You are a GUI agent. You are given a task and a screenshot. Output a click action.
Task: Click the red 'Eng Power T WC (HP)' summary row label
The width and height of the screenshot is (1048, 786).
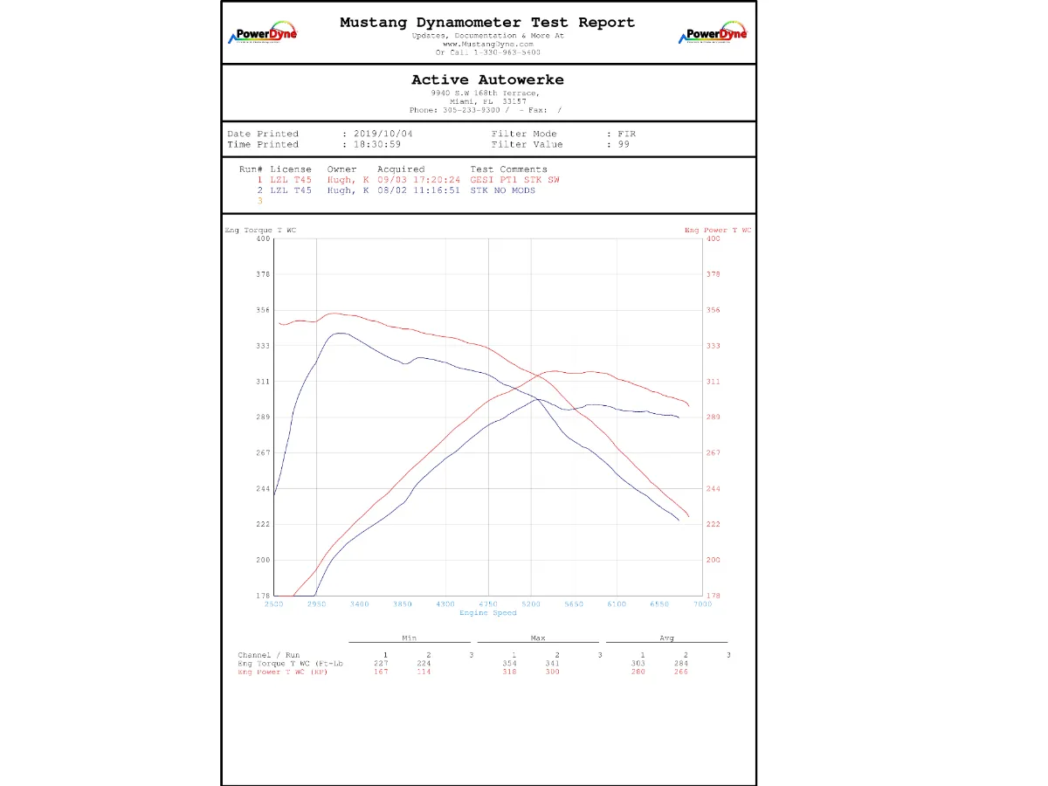coord(283,672)
